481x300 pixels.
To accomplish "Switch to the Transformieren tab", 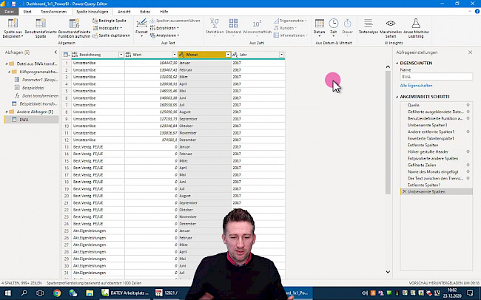I will (53, 12).
